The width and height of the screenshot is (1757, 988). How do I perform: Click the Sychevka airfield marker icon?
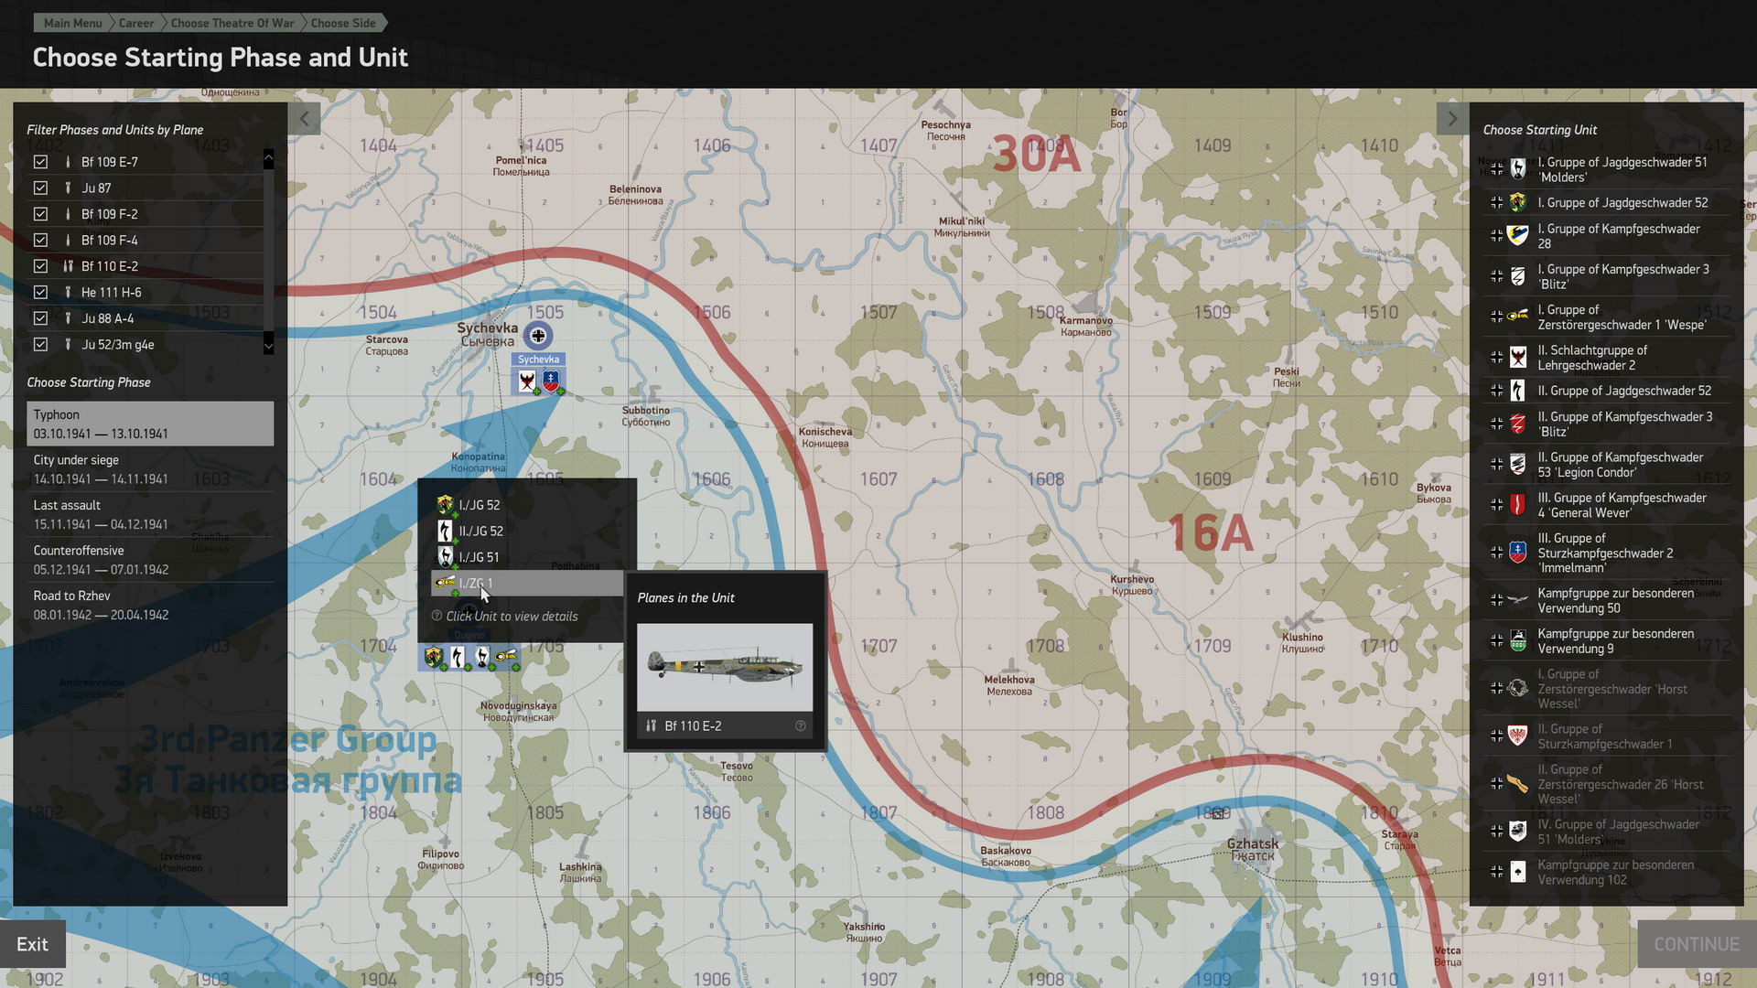(x=538, y=336)
